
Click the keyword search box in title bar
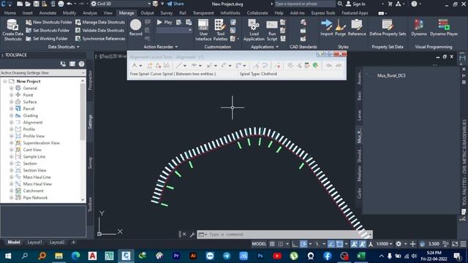(305, 4)
